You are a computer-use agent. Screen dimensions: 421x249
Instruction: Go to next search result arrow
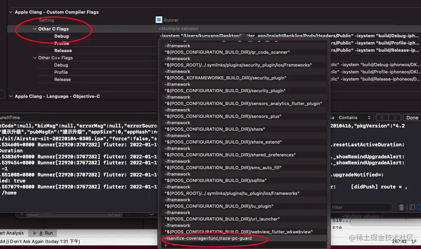[395, 117]
